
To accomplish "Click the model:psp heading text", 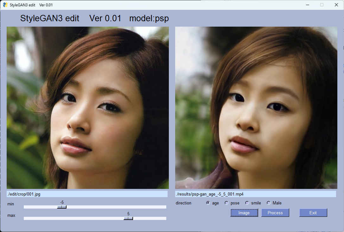I will (149, 18).
